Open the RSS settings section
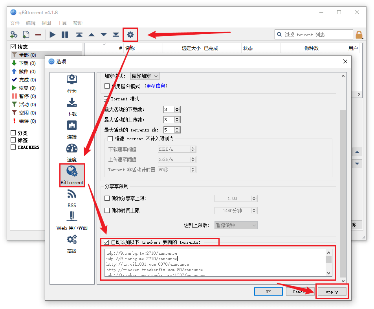This screenshot has height=309, width=374. click(x=72, y=198)
